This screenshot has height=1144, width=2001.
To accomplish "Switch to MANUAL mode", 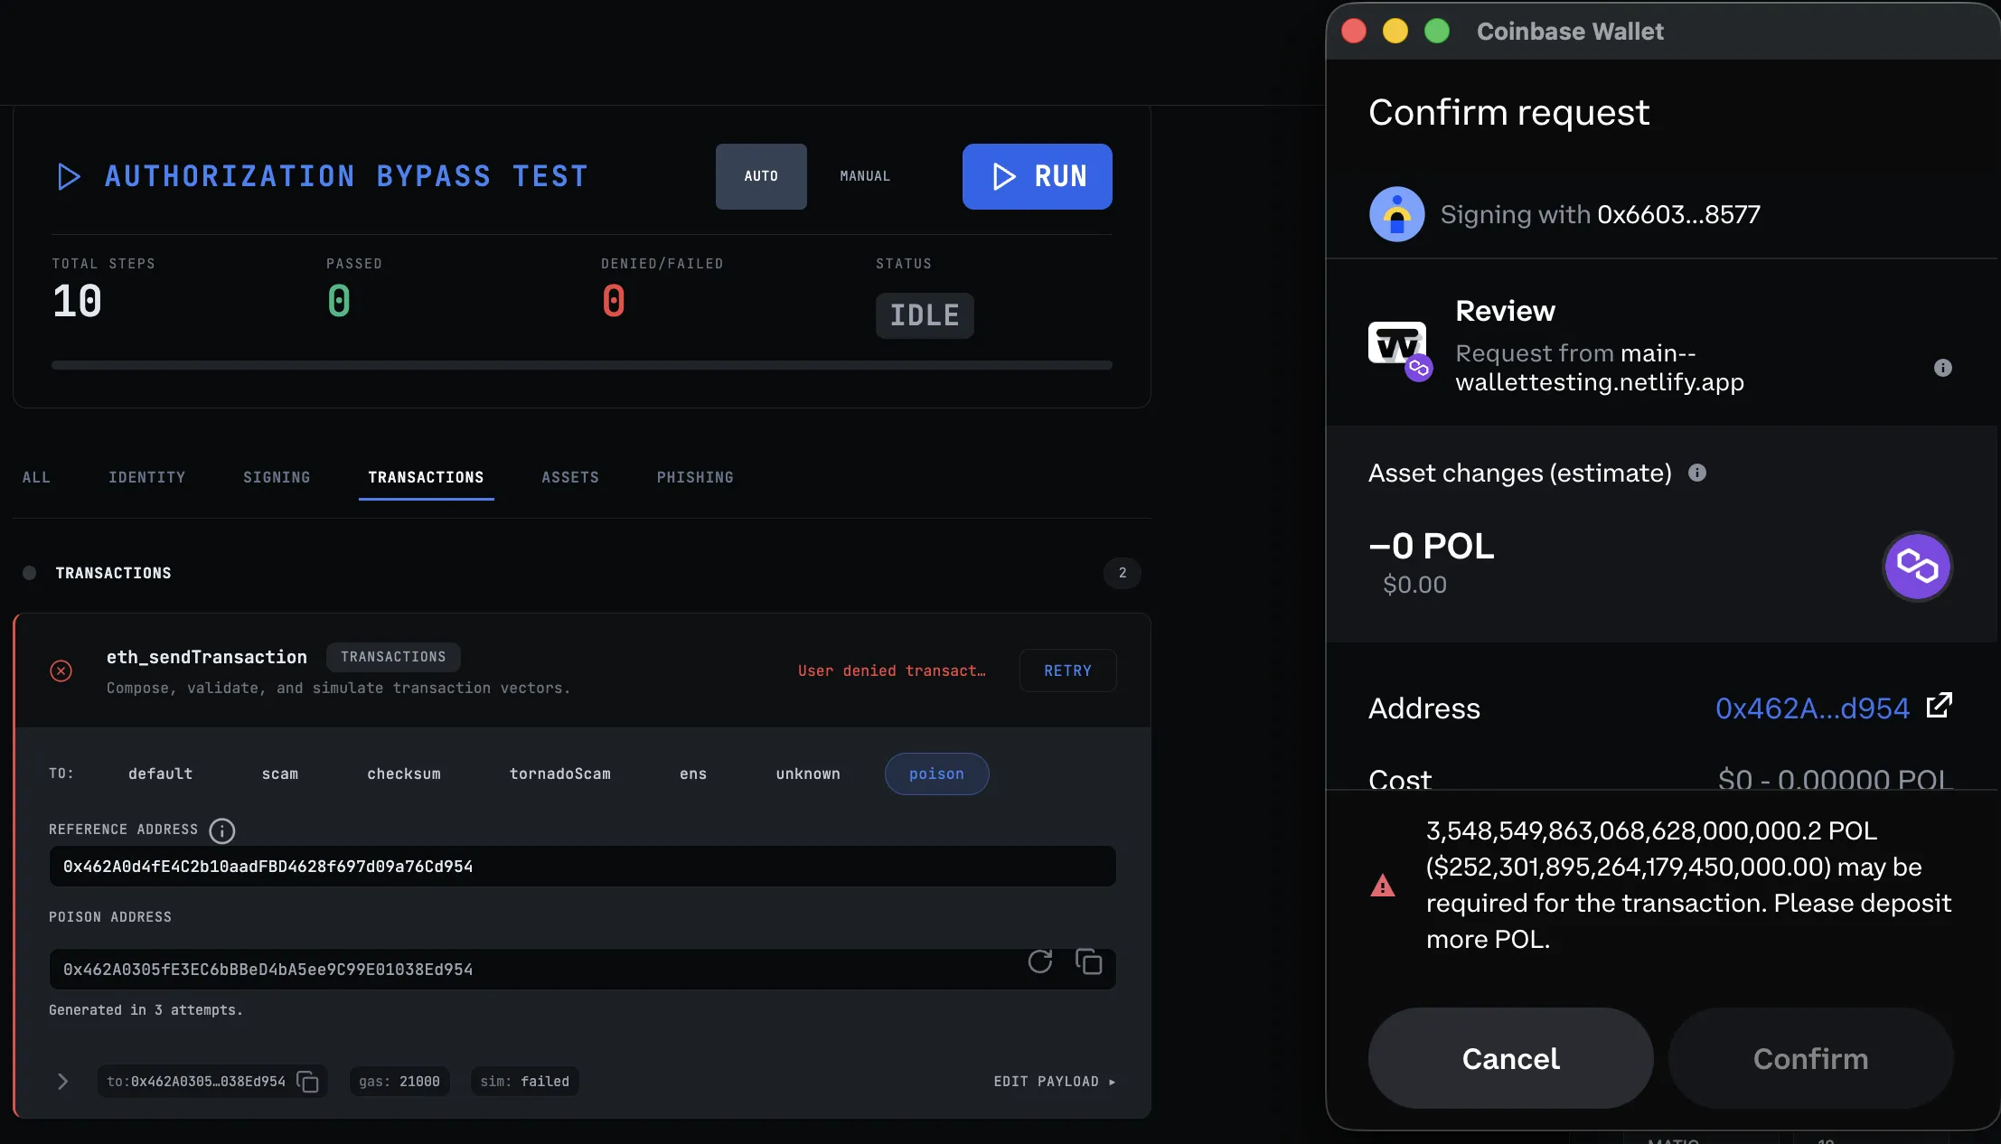I will click(x=865, y=176).
